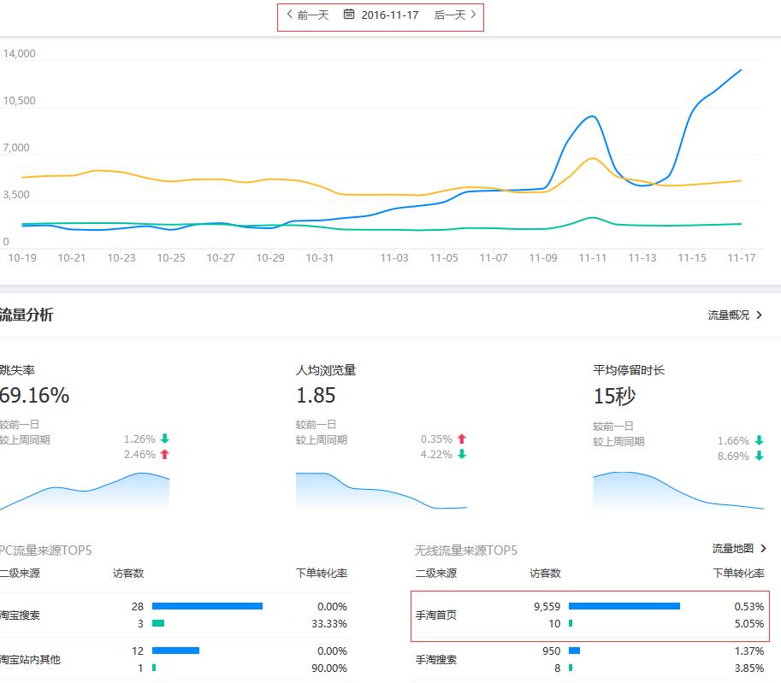Open the calendar icon date picker
The image size is (781, 683).
coord(349,15)
